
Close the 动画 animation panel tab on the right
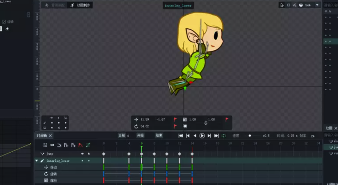coord(336,128)
